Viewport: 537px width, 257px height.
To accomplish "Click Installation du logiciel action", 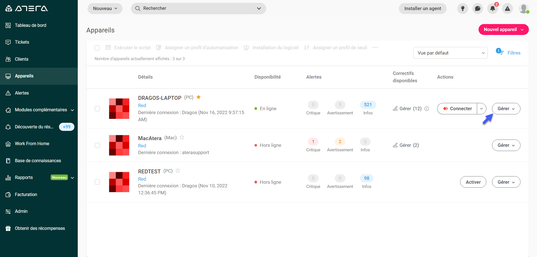I will coord(271,48).
